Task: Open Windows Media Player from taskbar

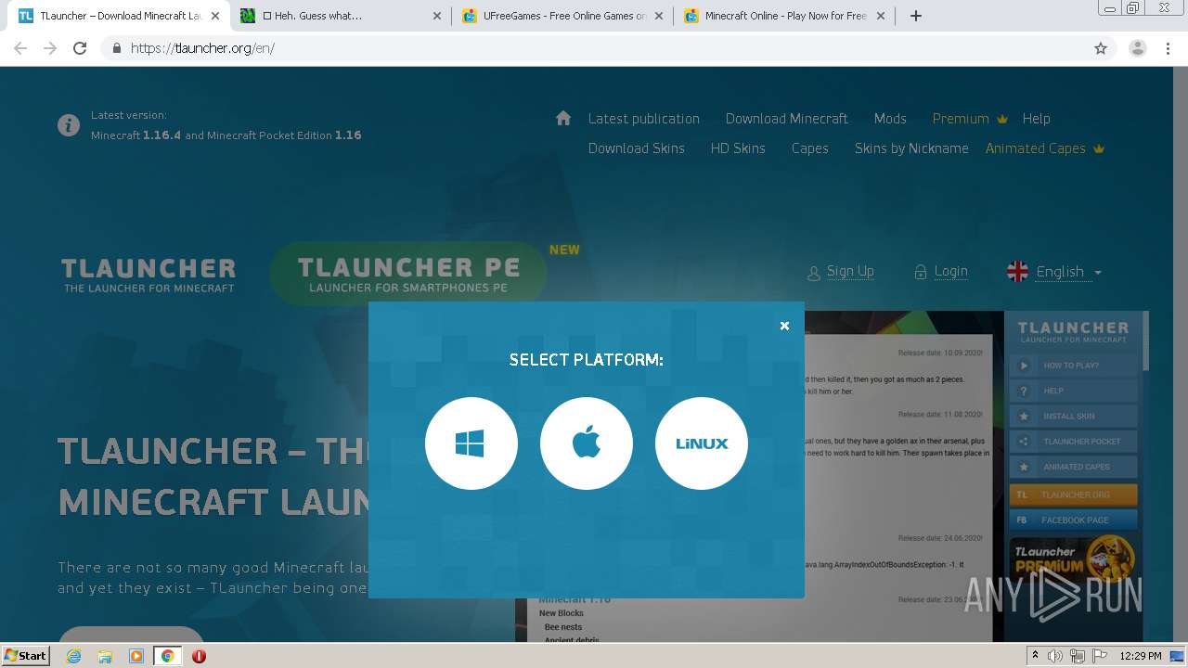Action: pyautogui.click(x=136, y=656)
